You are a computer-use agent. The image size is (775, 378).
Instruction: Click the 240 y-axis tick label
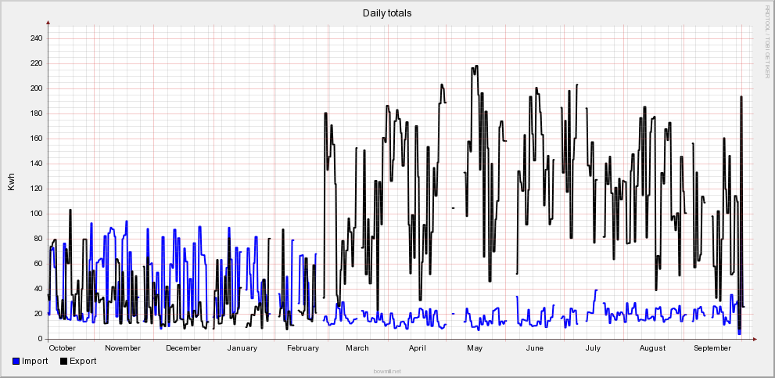36,38
